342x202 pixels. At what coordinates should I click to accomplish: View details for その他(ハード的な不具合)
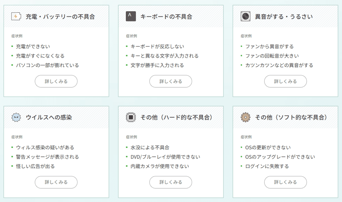[x=171, y=182]
